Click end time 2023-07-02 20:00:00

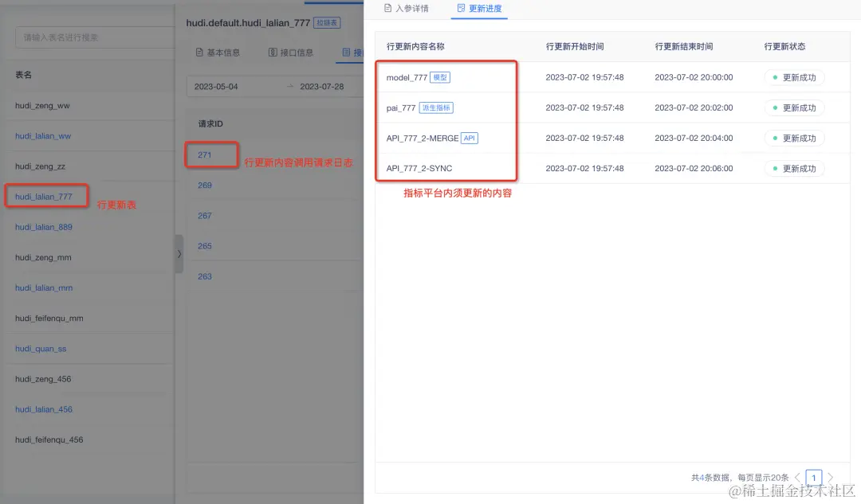tap(694, 77)
